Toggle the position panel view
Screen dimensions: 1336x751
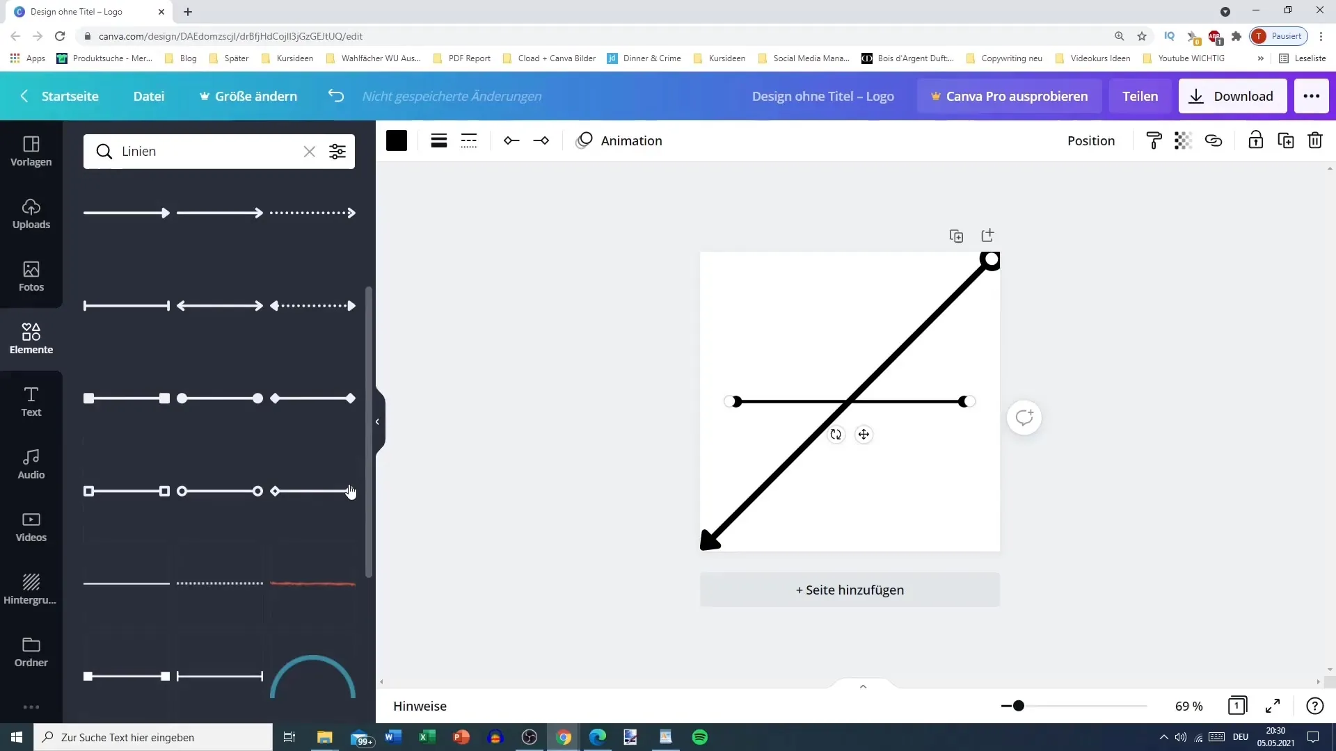pos(1092,140)
